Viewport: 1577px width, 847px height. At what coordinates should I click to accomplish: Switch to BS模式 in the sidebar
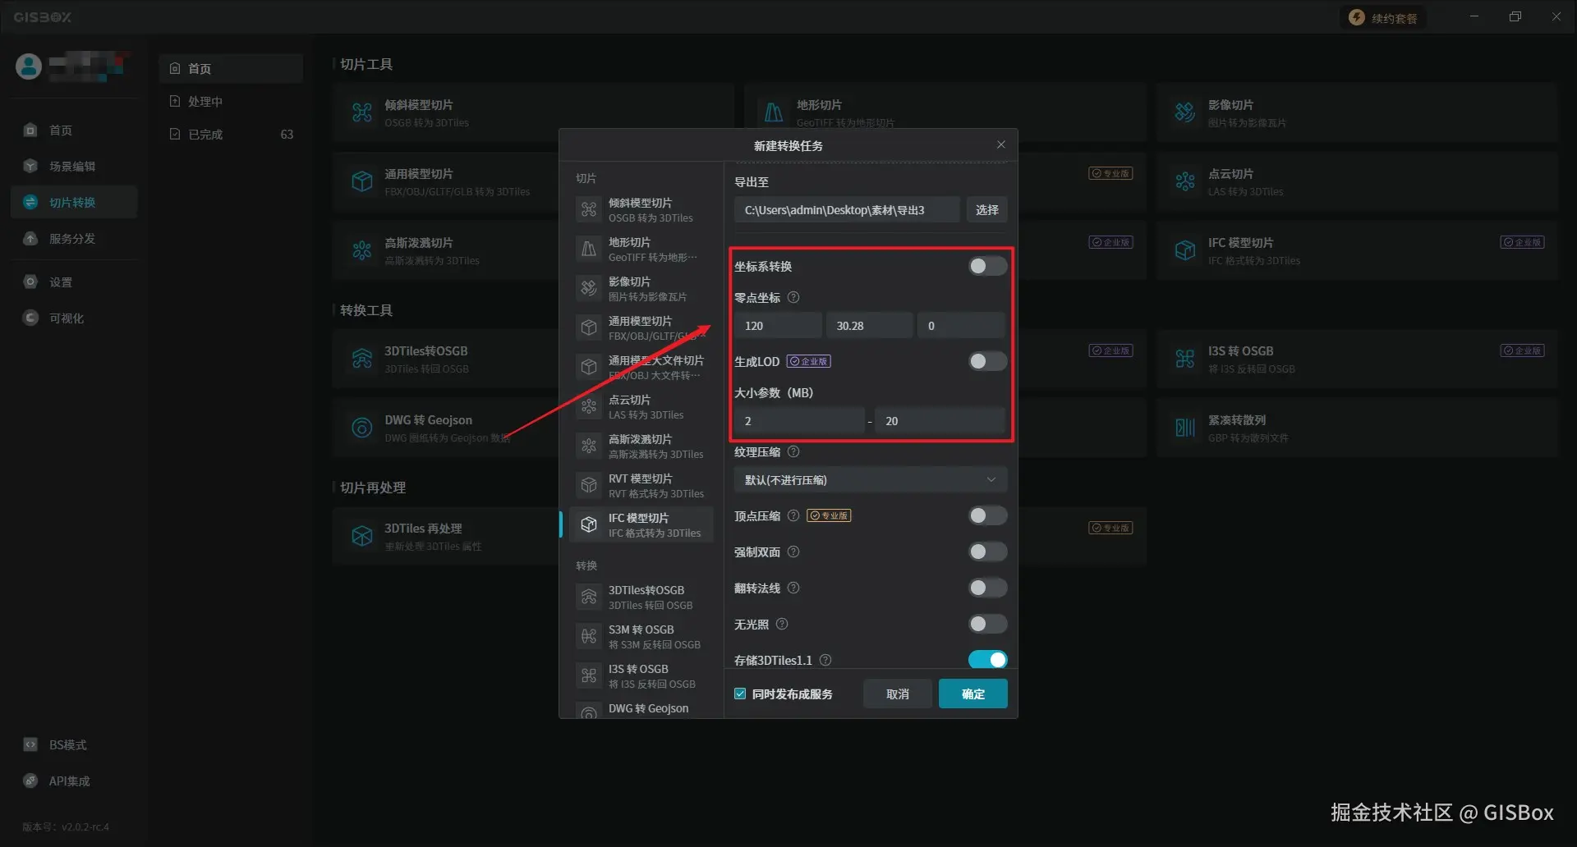pyautogui.click(x=74, y=744)
